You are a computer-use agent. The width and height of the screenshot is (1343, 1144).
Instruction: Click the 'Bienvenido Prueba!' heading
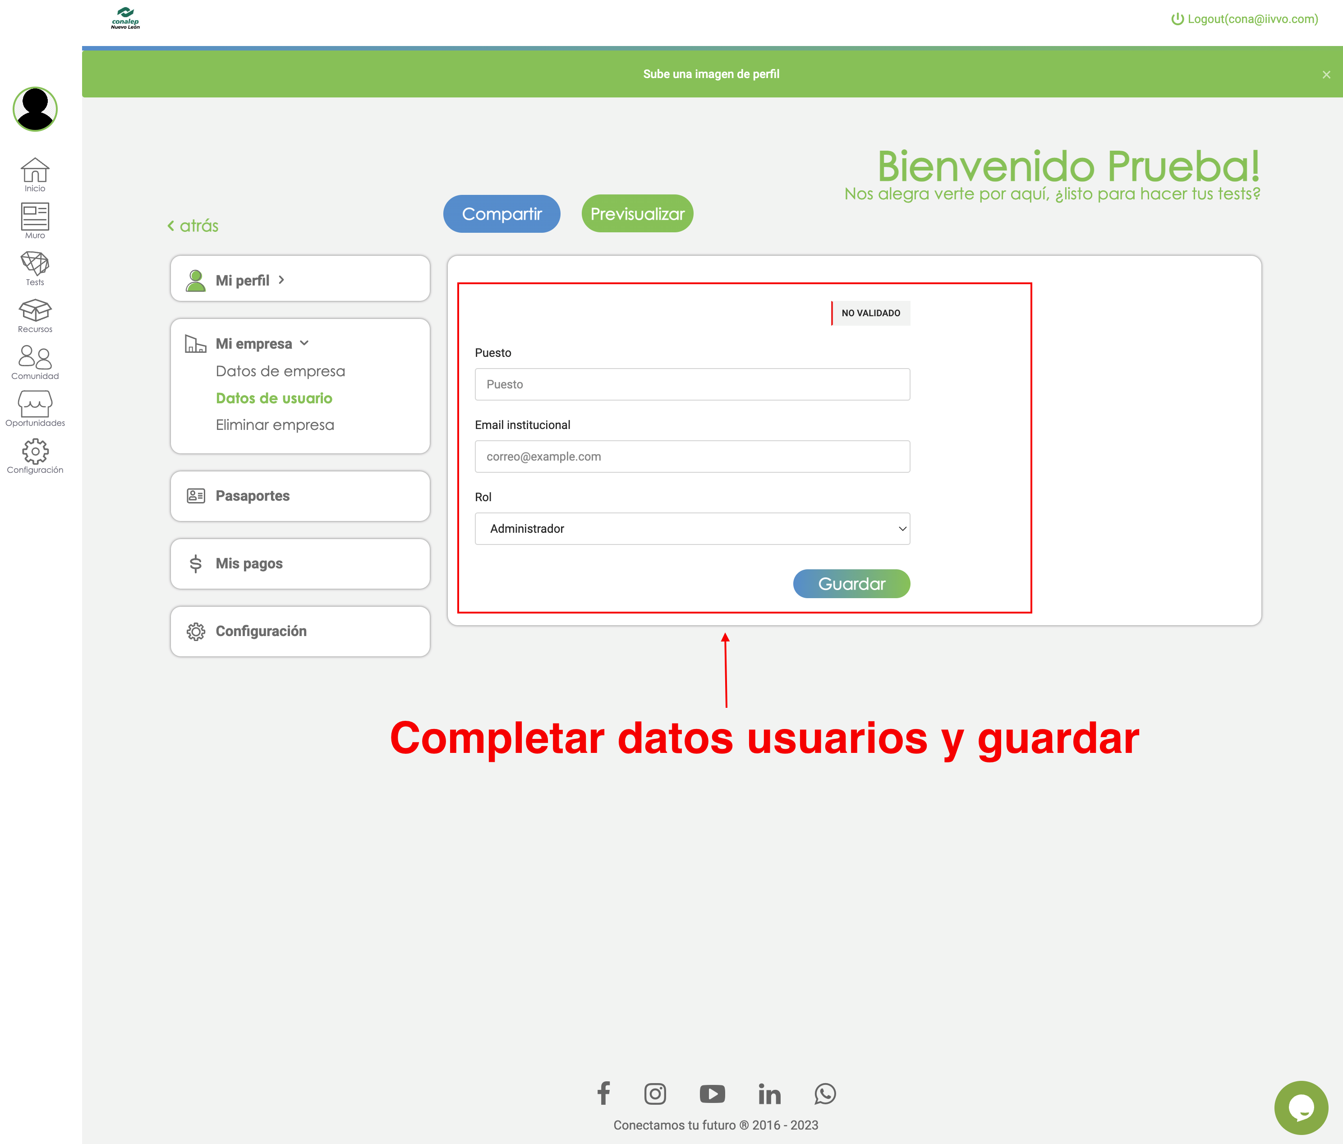click(1069, 166)
